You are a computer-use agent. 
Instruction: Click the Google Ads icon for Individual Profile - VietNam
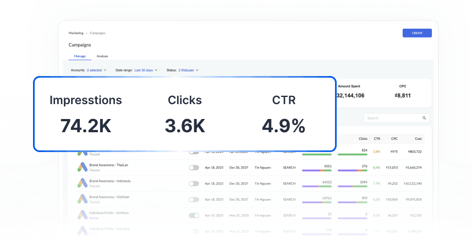[x=82, y=215]
